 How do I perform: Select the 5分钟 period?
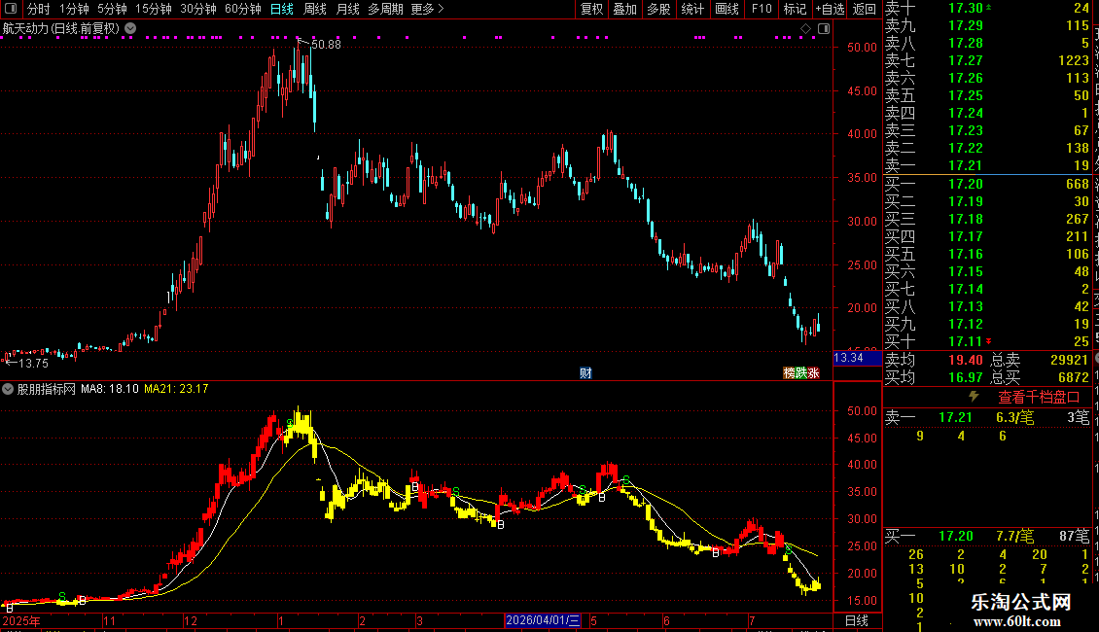tap(112, 9)
